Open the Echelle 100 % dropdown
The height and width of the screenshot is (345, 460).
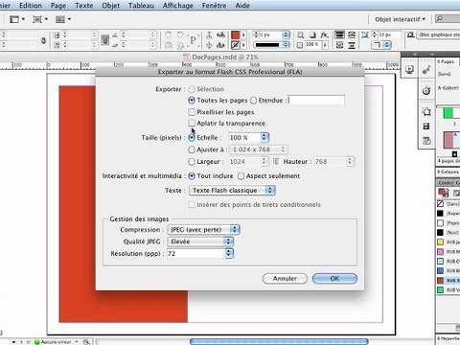pyautogui.click(x=264, y=138)
